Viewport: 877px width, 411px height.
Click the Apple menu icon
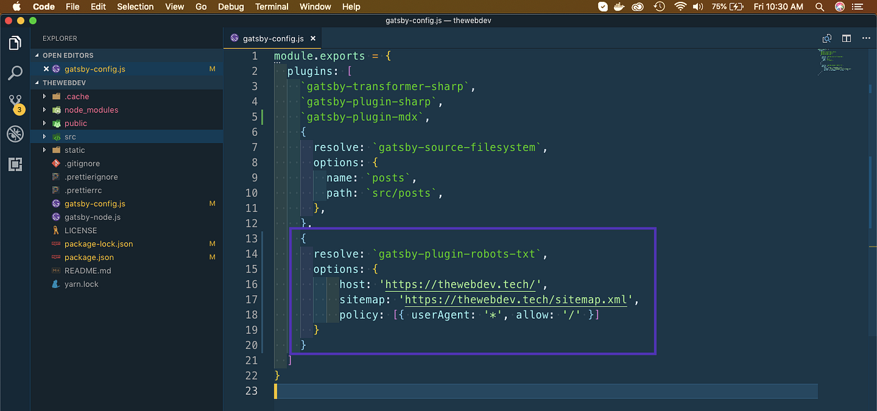click(x=16, y=7)
